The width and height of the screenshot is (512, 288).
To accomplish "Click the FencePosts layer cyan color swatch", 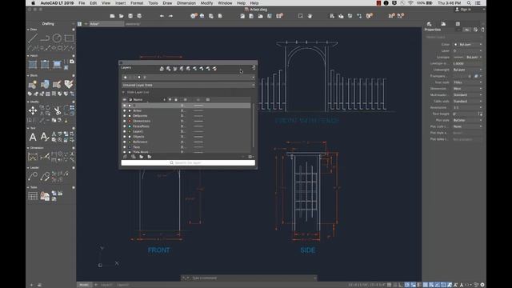I will [x=130, y=126].
